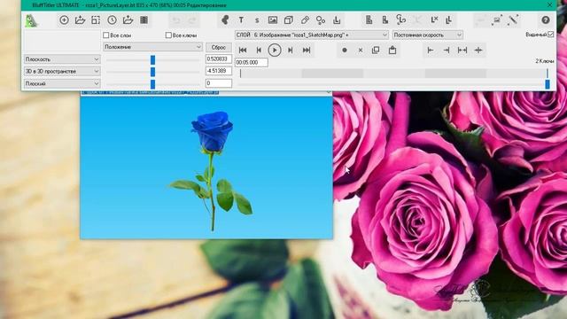
Task: Click the second filled-L layer toolbar icon
Action: [x=384, y=19]
